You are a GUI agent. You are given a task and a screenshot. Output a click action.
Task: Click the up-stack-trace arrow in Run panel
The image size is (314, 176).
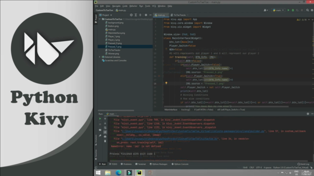105,119
